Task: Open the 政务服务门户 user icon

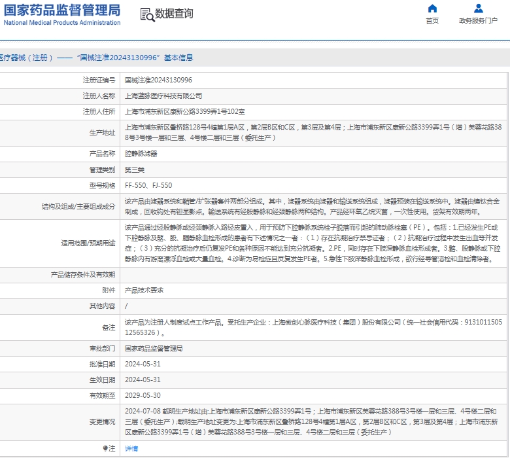Action: (478, 8)
